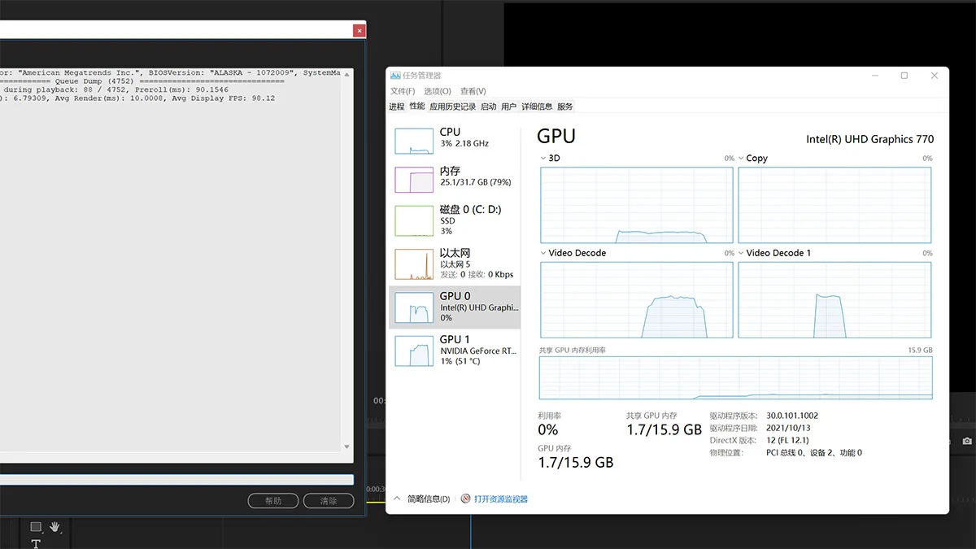
Task: Select the 内存 memory item in sidebar
Action: (x=455, y=180)
